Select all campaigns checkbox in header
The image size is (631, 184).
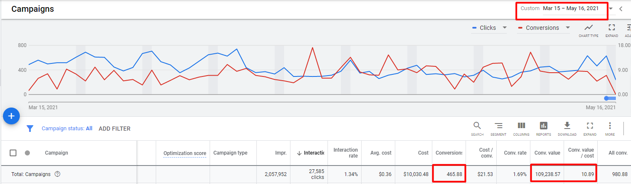click(x=13, y=153)
